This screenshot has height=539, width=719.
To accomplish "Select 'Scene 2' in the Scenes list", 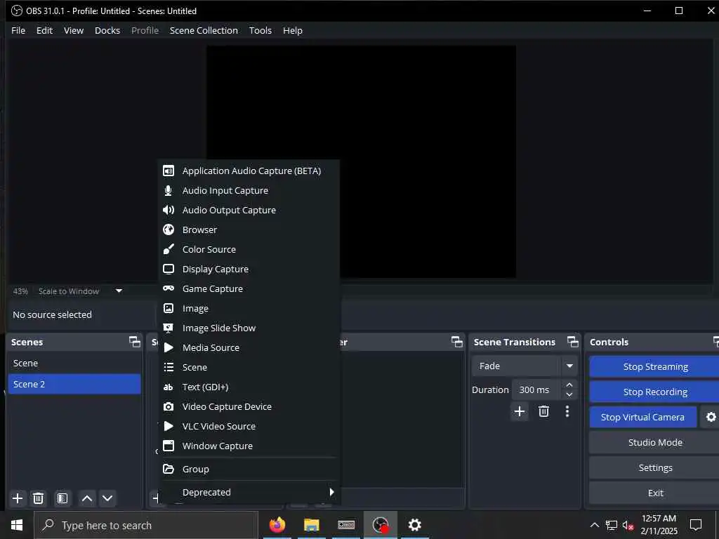I will tap(74, 384).
